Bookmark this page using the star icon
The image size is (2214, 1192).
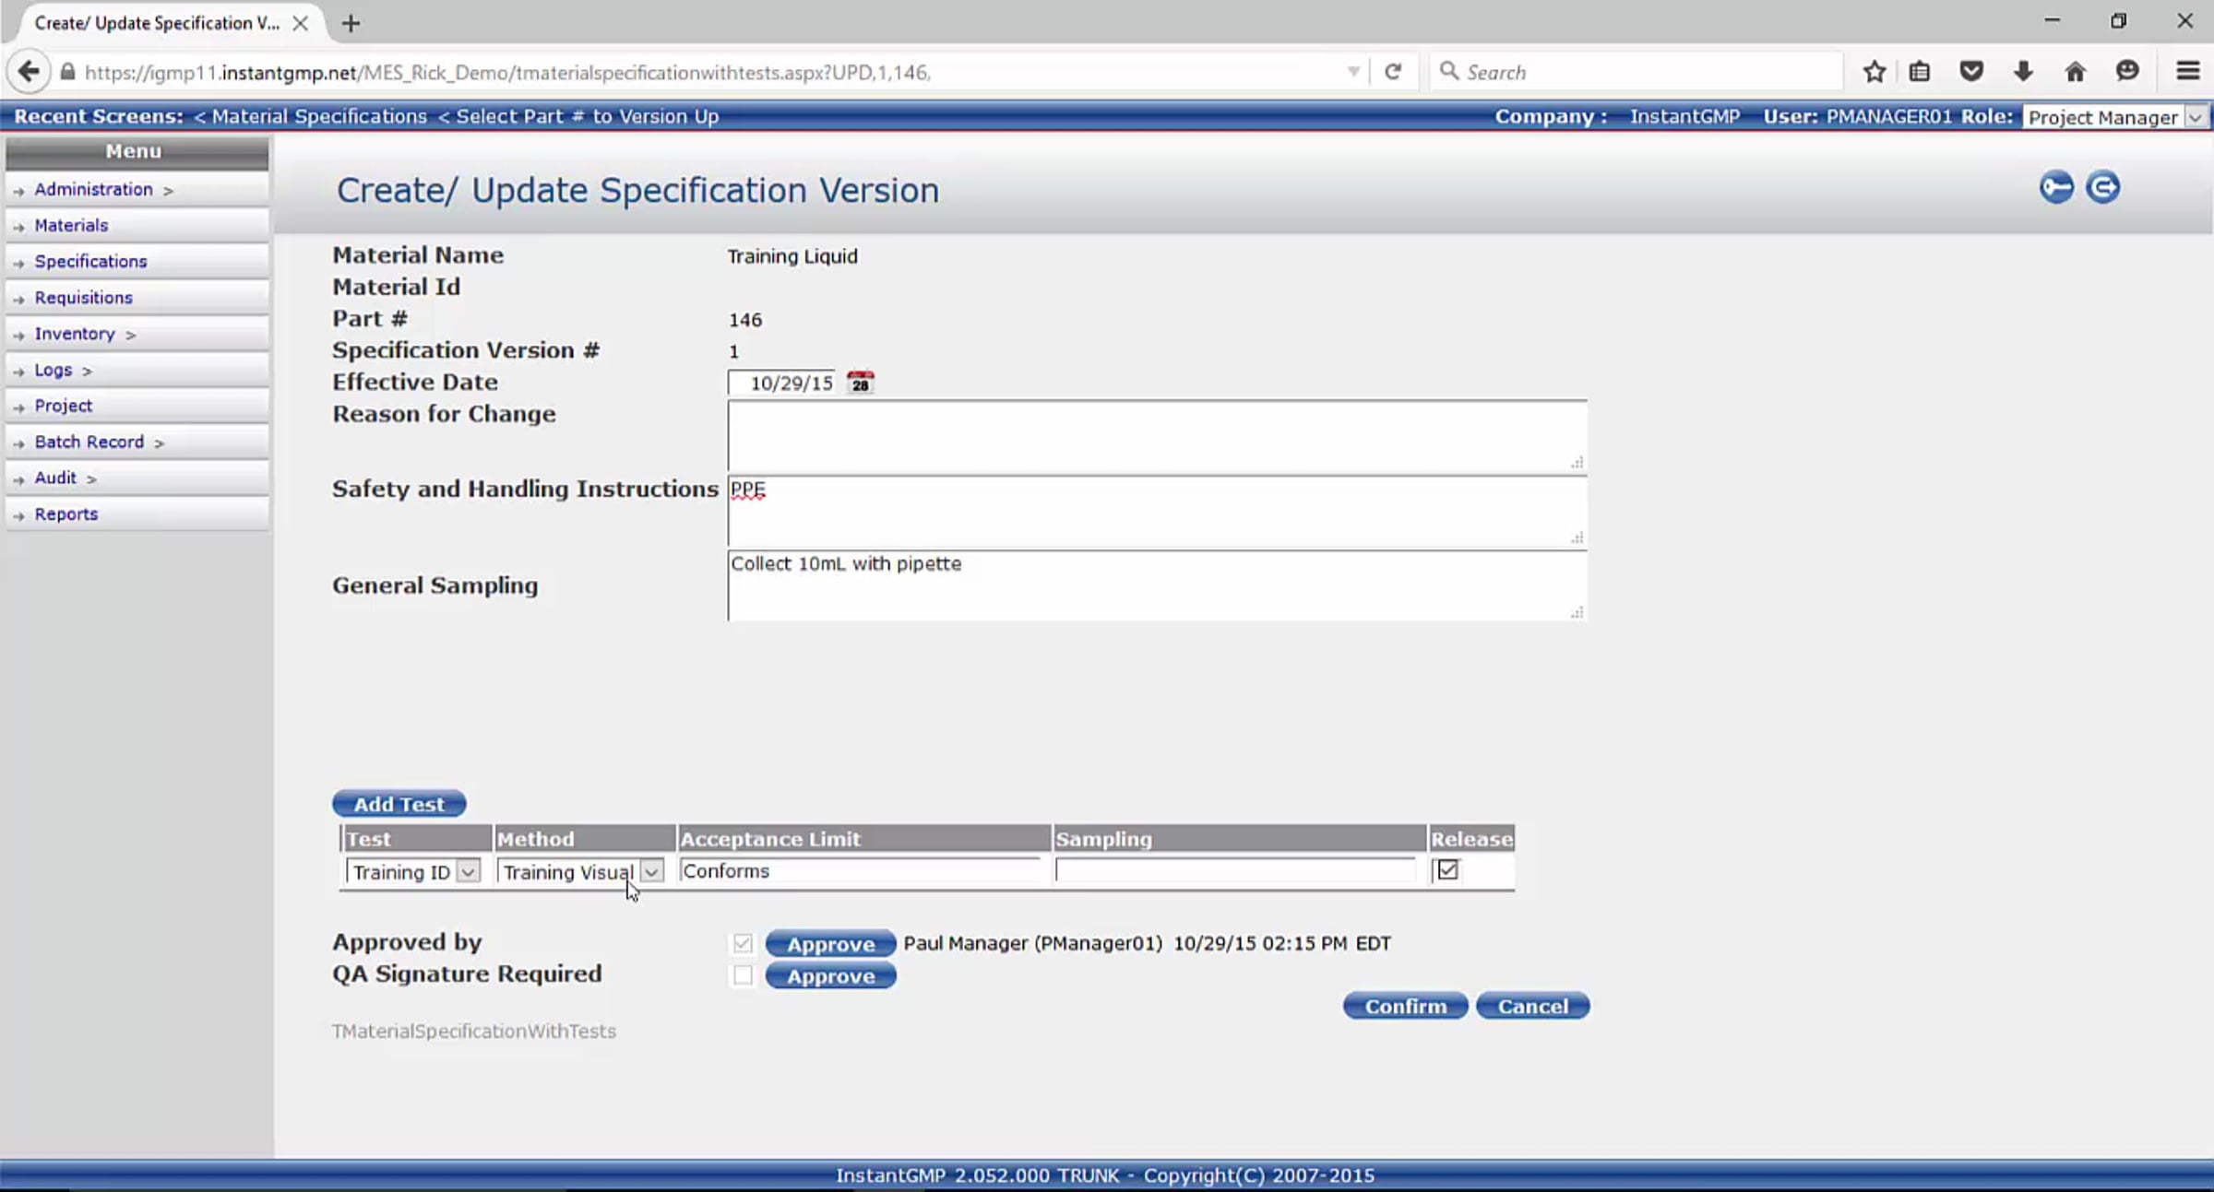(x=1874, y=72)
